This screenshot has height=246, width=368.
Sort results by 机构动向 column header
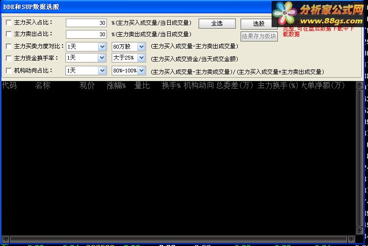pyautogui.click(x=199, y=85)
